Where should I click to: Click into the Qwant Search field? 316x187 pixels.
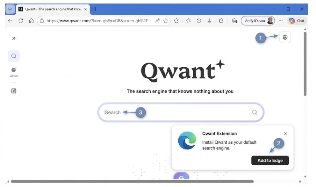click(x=181, y=112)
